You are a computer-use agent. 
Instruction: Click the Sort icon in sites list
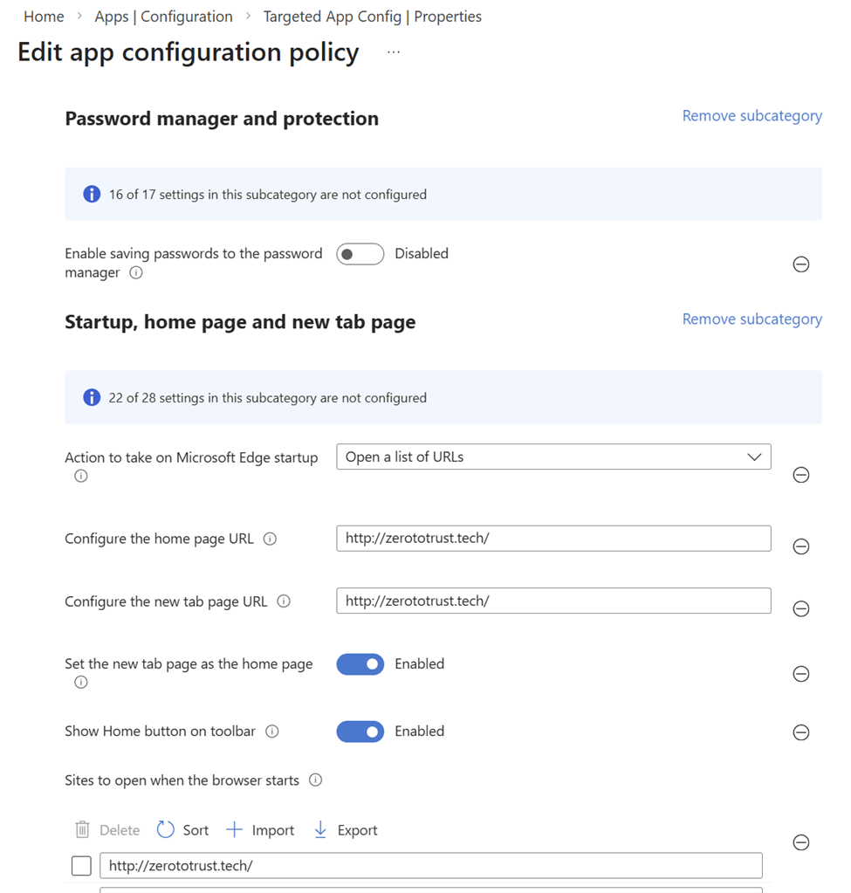pos(166,830)
